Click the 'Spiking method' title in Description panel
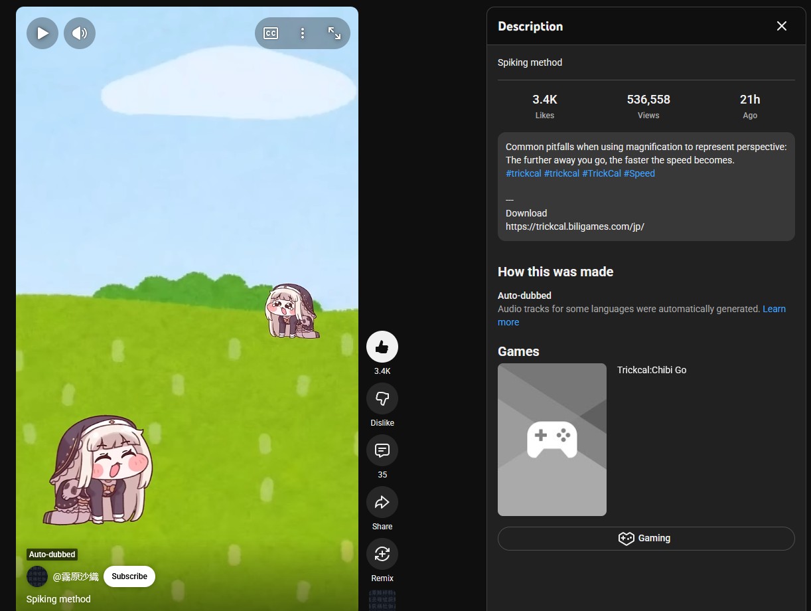This screenshot has height=611, width=811. click(530, 62)
